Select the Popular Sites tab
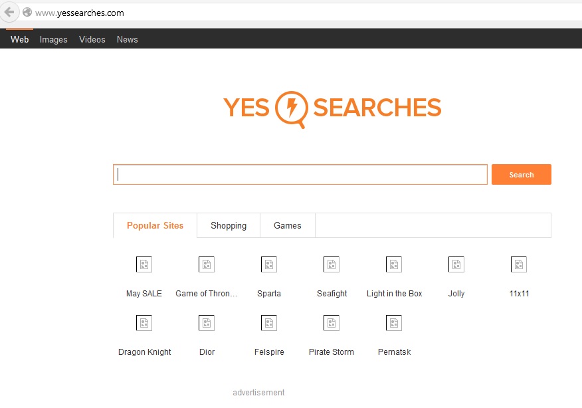 point(155,225)
